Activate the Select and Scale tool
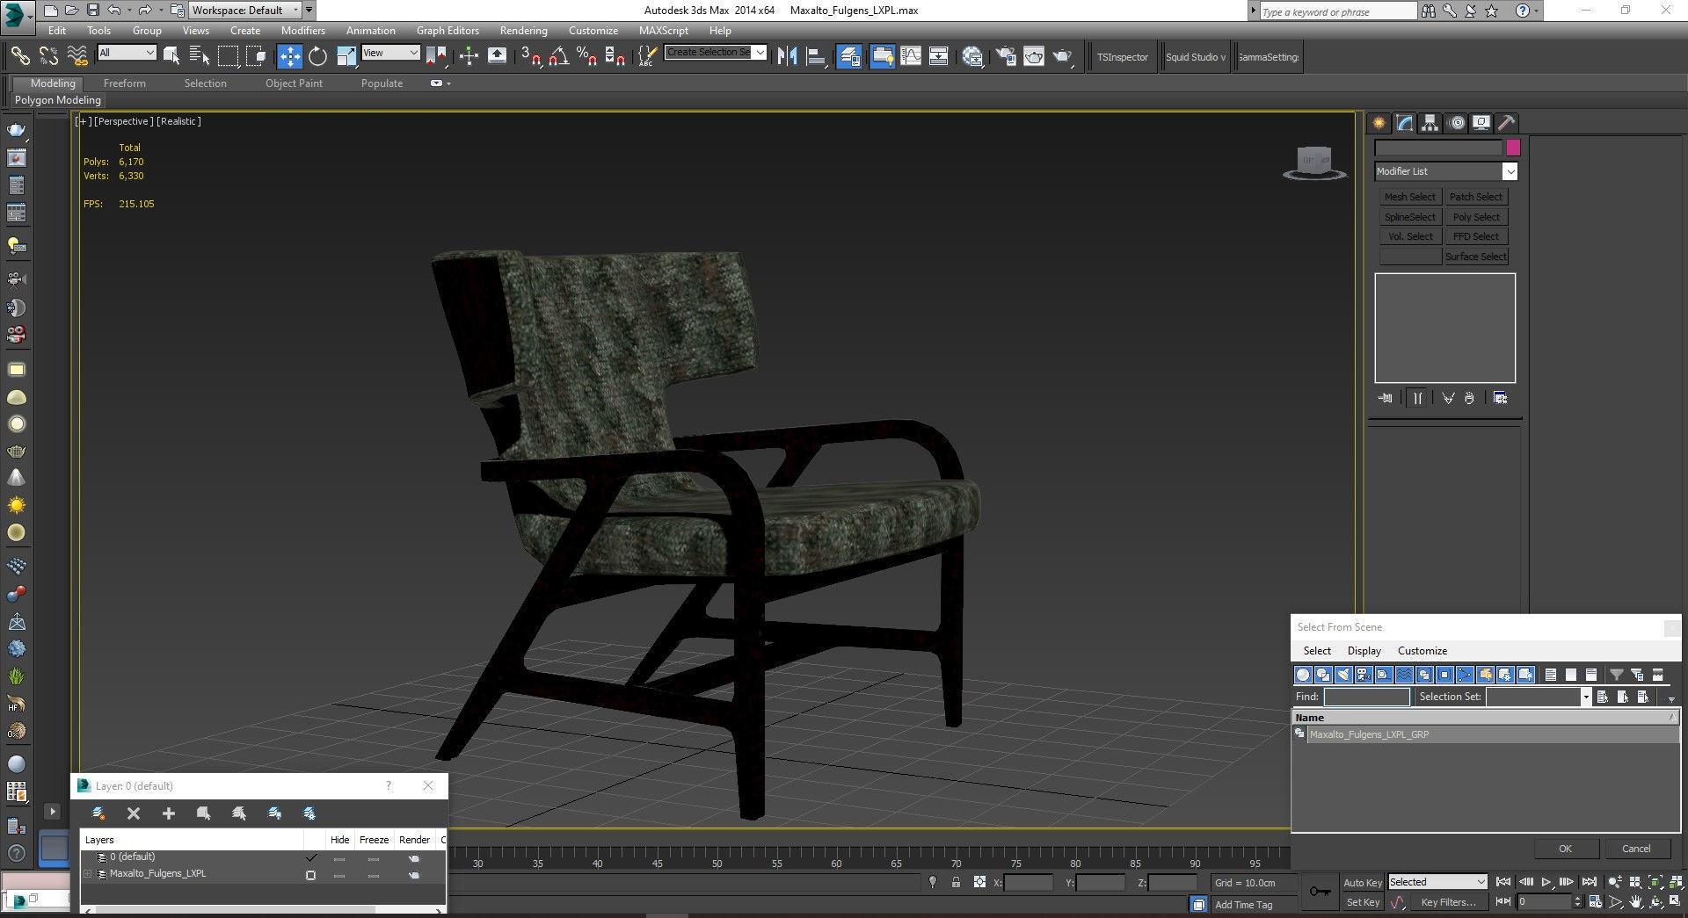The width and height of the screenshot is (1688, 918). point(346,56)
